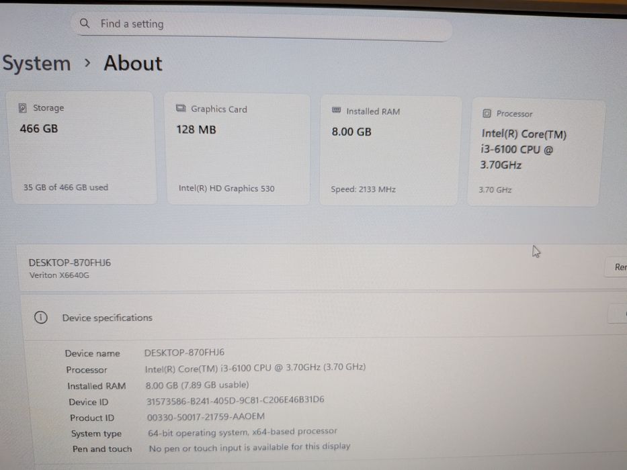Screen dimensions: 627x470
Task: Select 'No pen or touch input' value
Action: tap(249, 447)
